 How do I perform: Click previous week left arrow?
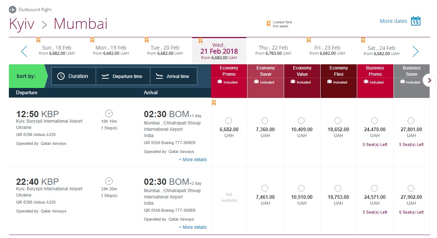[24, 51]
